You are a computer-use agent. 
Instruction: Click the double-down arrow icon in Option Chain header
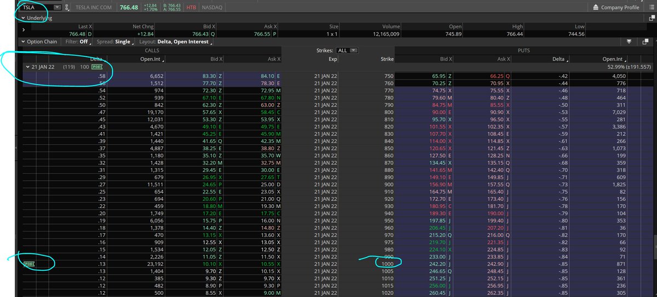629,41
